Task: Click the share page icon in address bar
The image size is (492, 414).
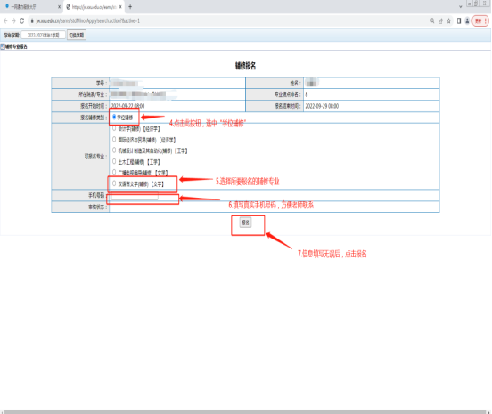Action: (440, 20)
